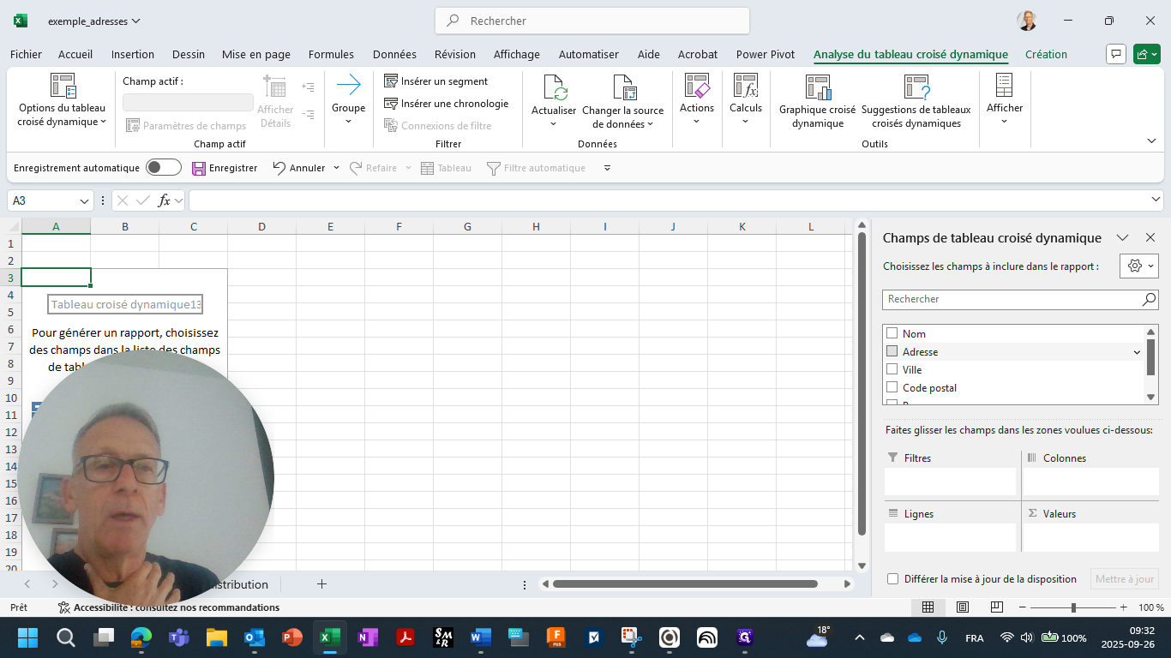Click the Enregistrer save icon
The width and height of the screenshot is (1171, 658).
coord(199,169)
